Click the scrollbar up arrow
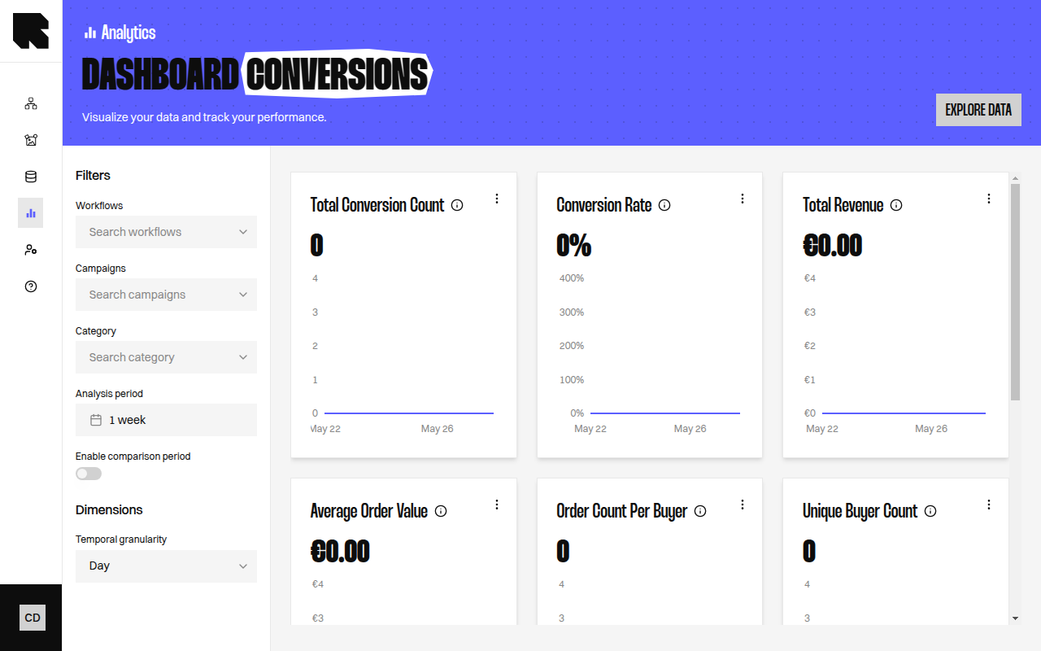 coord(1015,177)
